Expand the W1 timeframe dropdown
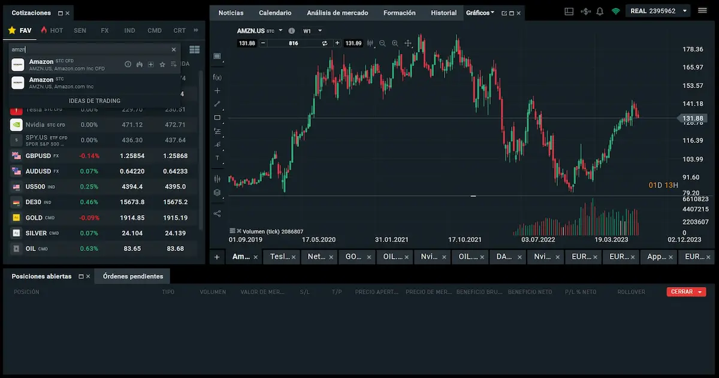Image resolution: width=719 pixels, height=378 pixels. [320, 31]
